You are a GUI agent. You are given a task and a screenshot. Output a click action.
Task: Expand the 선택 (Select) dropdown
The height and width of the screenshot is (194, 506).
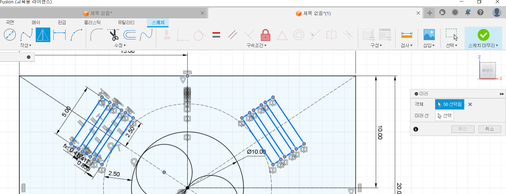[x=452, y=45]
